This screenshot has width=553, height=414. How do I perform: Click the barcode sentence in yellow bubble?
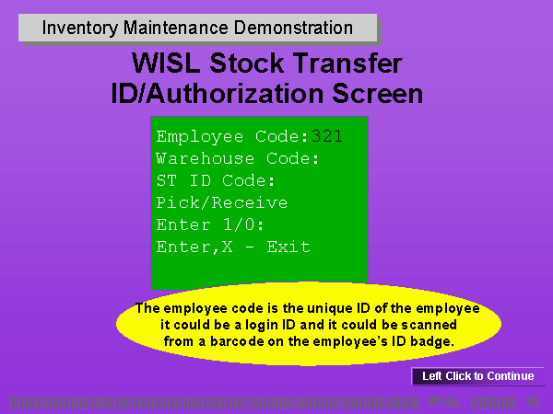tap(310, 341)
